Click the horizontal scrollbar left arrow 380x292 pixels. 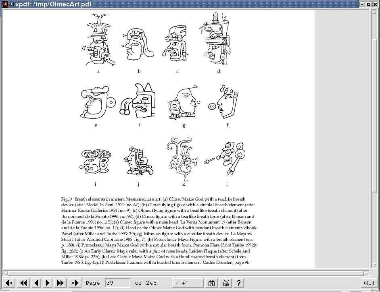5,273
